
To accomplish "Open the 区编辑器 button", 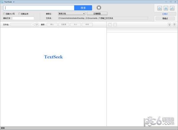I will pos(97,14).
